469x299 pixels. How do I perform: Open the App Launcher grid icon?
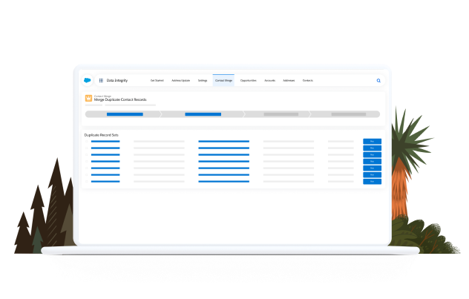pos(101,80)
